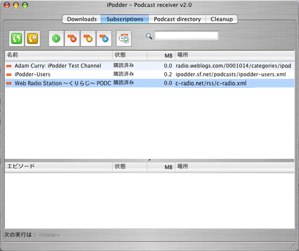Click the feed icon beside iPodder-Users row

(x=9, y=75)
